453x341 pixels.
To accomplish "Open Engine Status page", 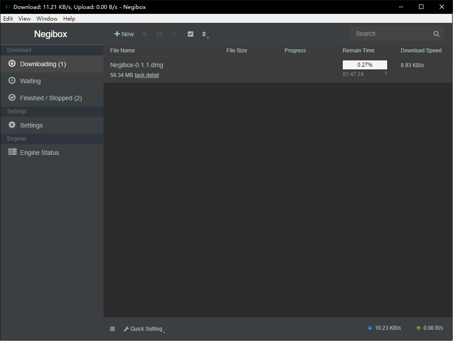I will pyautogui.click(x=52, y=153).
